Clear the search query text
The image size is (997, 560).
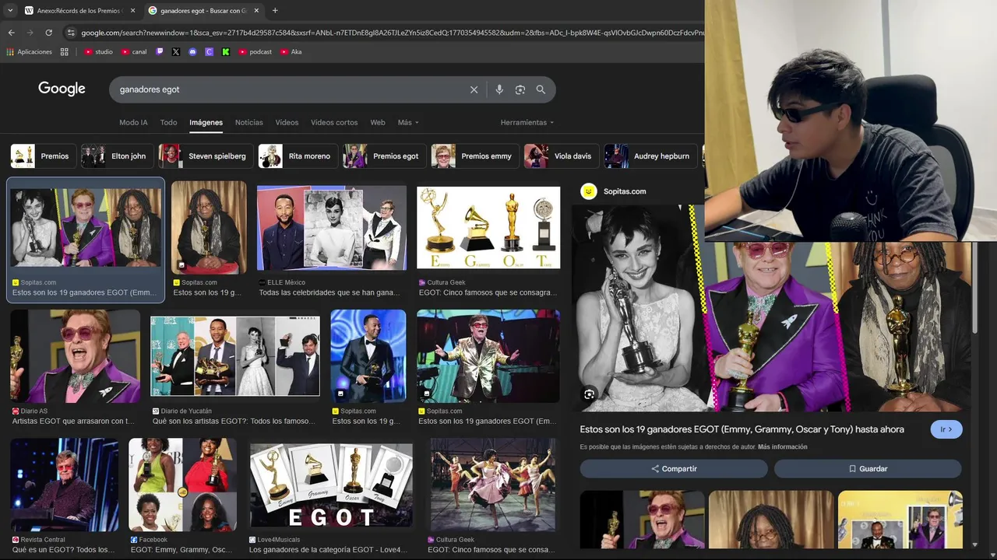474,89
